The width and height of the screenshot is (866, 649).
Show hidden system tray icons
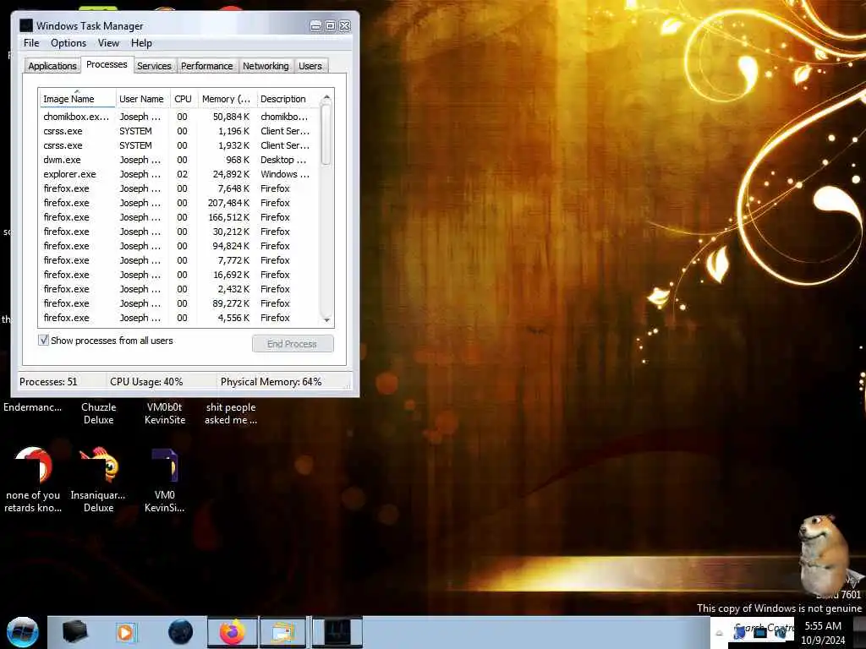click(719, 633)
